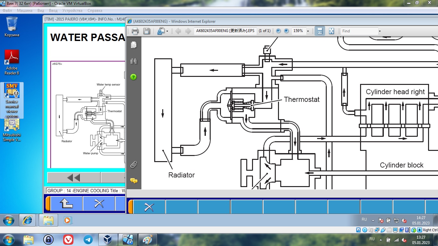Click the zoom in plus button
Image resolution: width=438 pixels, height=246 pixels.
click(286, 31)
